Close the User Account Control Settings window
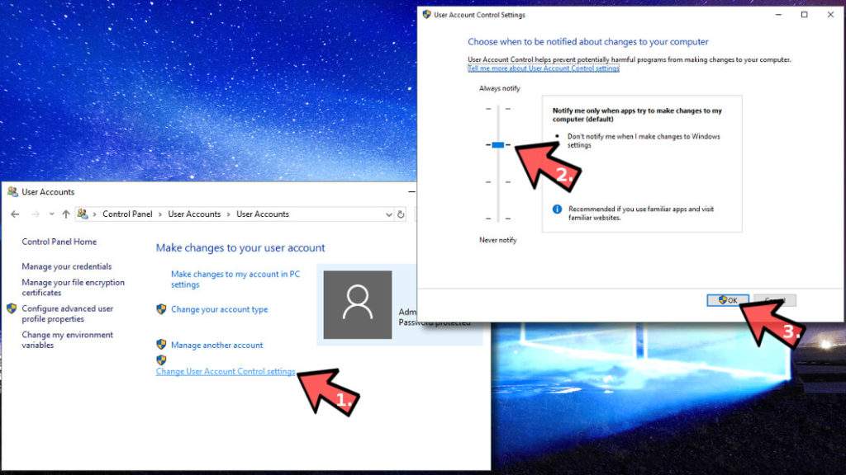Image resolution: width=846 pixels, height=475 pixels. (830, 15)
